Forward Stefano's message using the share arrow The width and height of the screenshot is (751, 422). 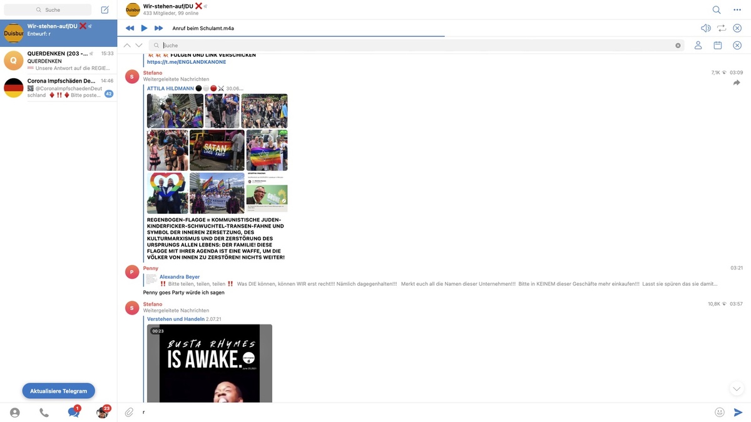[x=737, y=83]
